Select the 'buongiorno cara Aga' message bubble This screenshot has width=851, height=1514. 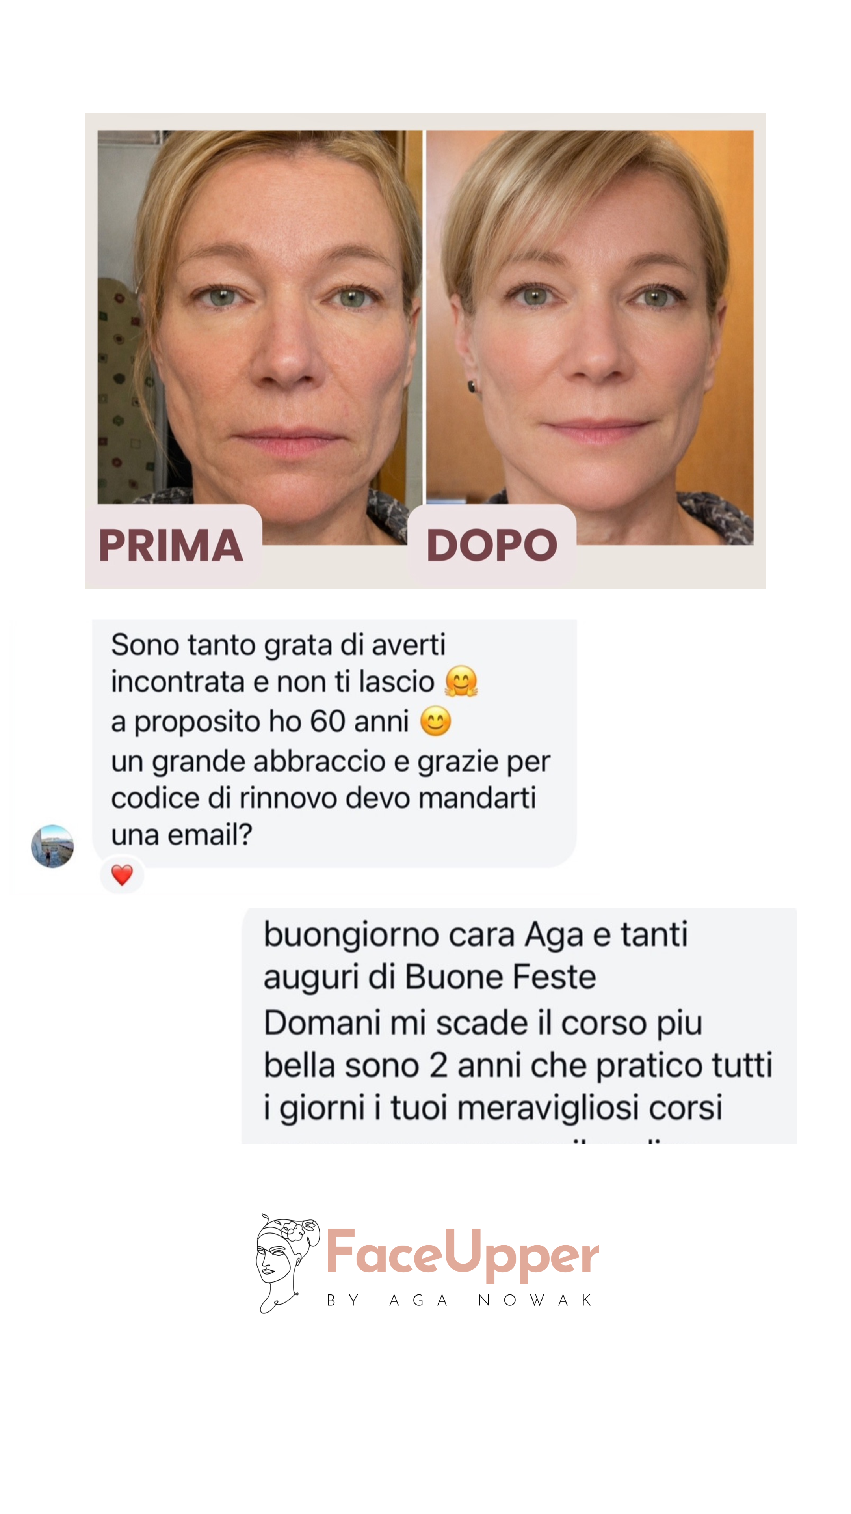tap(519, 1025)
